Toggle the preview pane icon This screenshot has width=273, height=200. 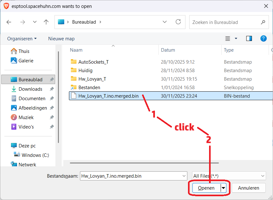point(249,38)
